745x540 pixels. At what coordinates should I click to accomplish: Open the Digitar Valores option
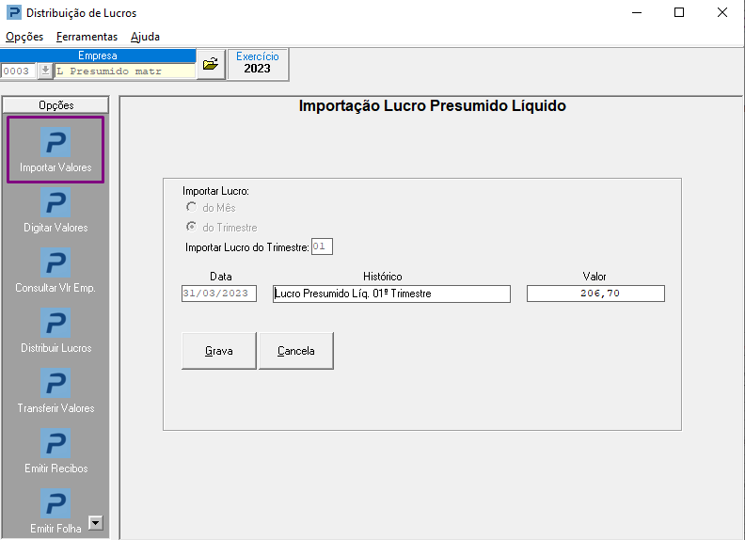pyautogui.click(x=55, y=211)
